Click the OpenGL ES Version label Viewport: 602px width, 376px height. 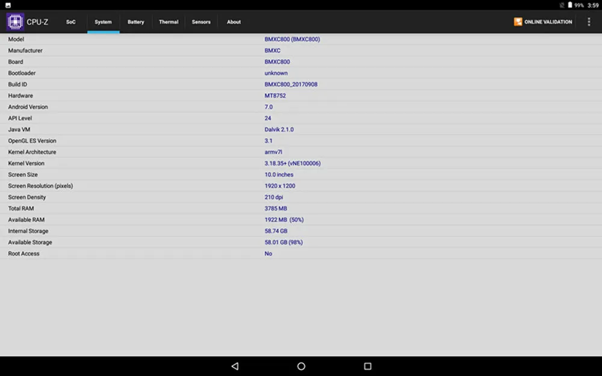pos(33,141)
